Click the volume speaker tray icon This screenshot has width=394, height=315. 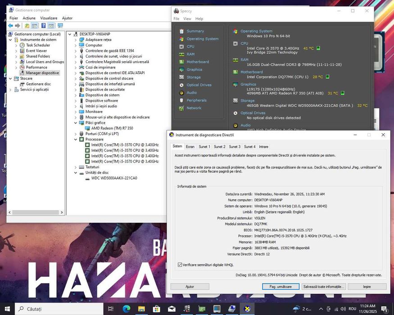[343, 309]
